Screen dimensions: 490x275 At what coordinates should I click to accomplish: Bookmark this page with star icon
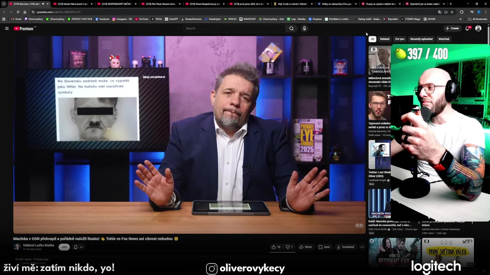[452, 12]
